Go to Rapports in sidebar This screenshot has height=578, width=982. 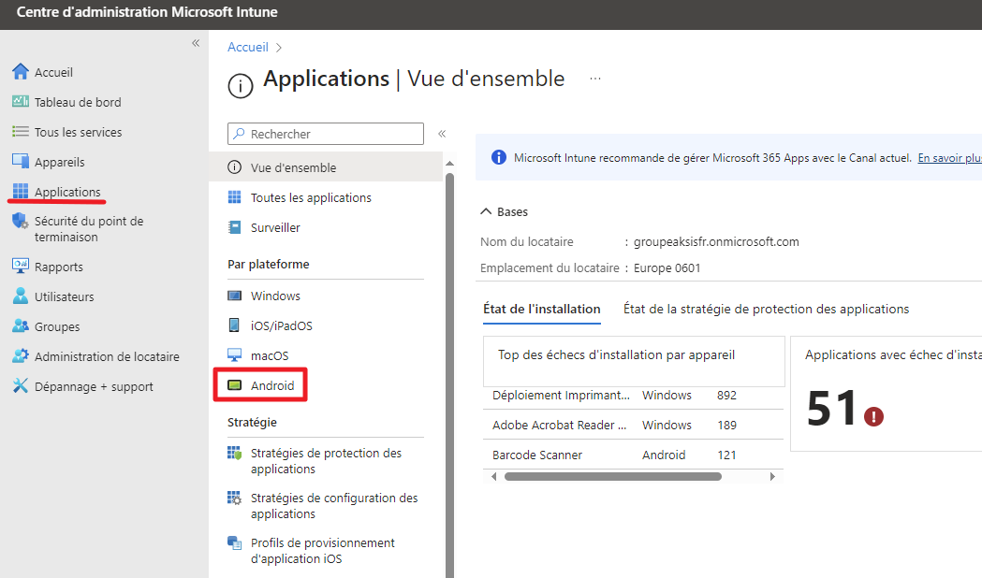click(58, 267)
